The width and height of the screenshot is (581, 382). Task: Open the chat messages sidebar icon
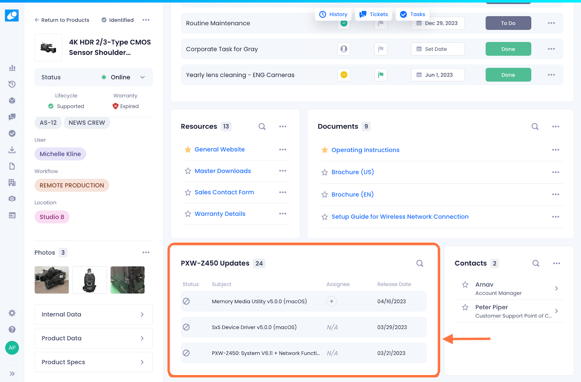[12, 117]
